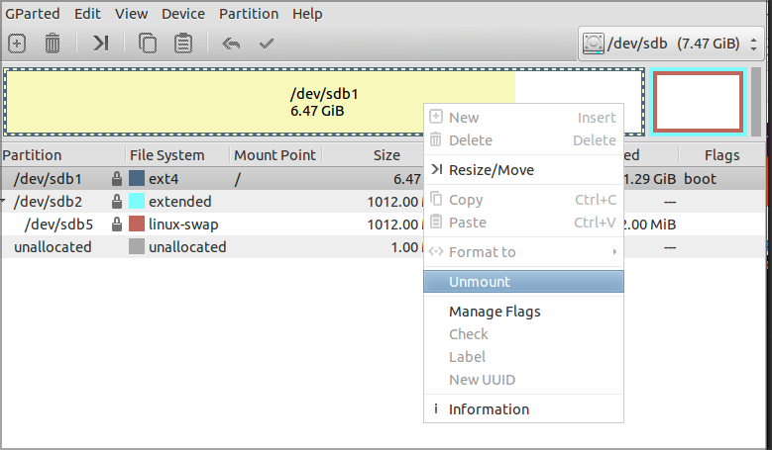Viewport: 772px width, 450px height.
Task: Click the lock icon beside /dev/sdb5
Action: (x=118, y=225)
